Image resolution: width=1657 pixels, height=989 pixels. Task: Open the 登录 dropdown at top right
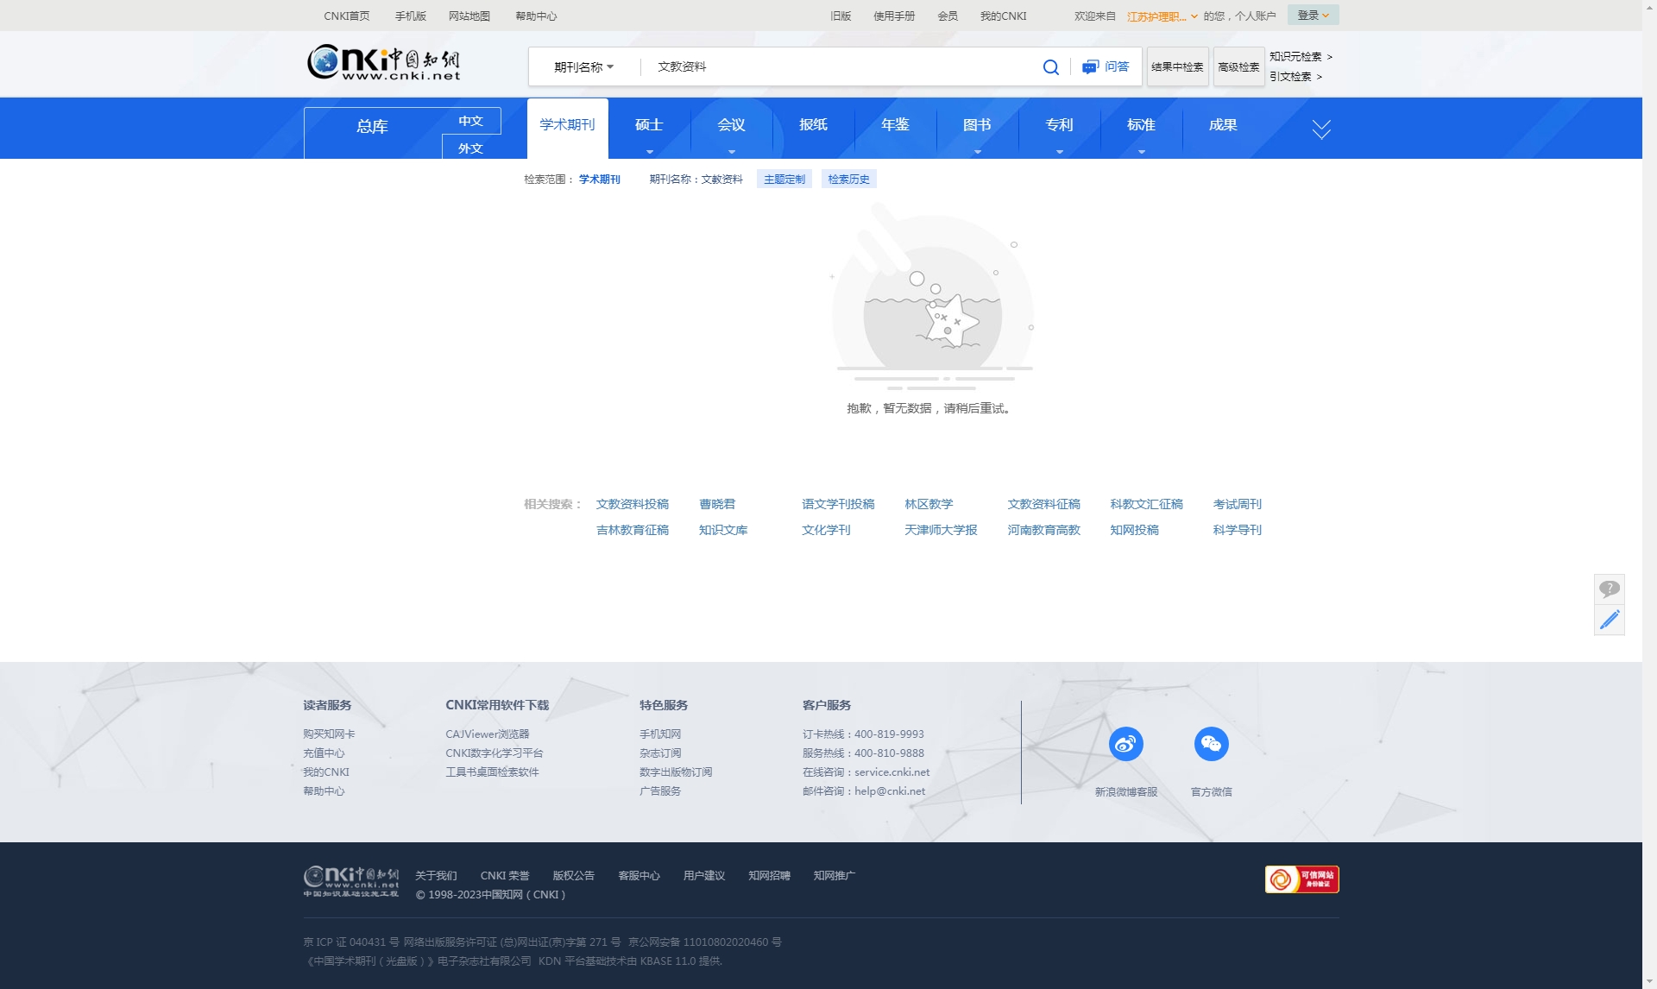(1313, 16)
